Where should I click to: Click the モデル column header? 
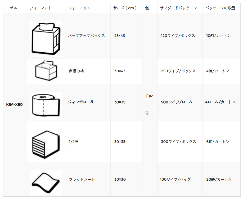12,8
